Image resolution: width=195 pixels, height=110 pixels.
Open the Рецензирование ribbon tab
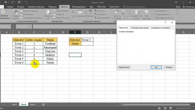pos(79,7)
